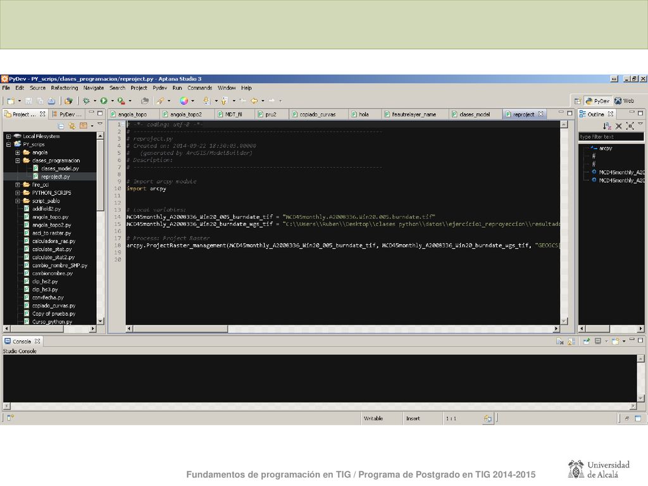Open the Navigate menu
The image size is (648, 486).
94,88
